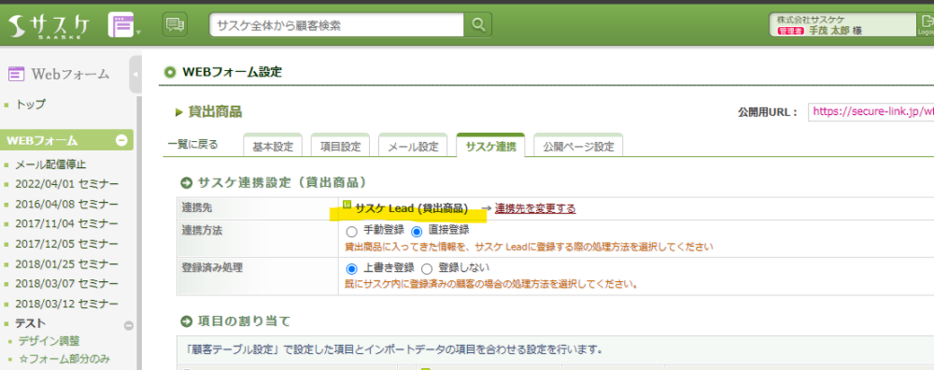Image resolution: width=934 pixels, height=370 pixels.
Task: Switch to 基本設定 tab
Action: 273,146
